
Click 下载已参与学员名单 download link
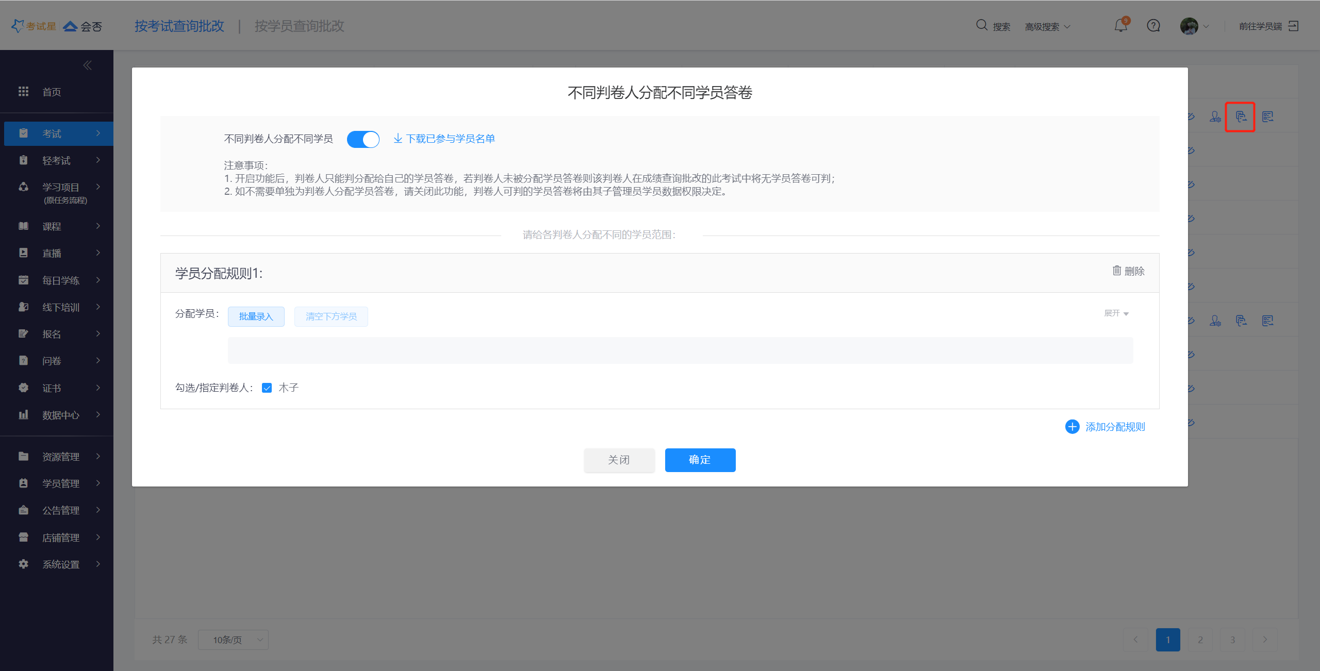pos(444,139)
